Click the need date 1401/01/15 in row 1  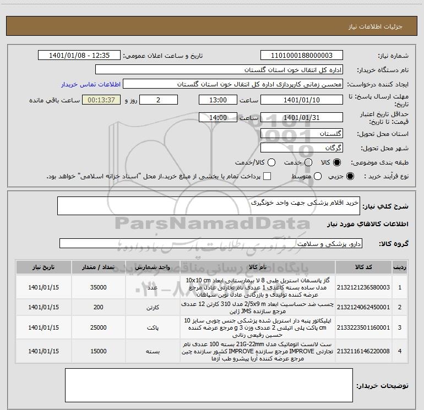click(44, 287)
